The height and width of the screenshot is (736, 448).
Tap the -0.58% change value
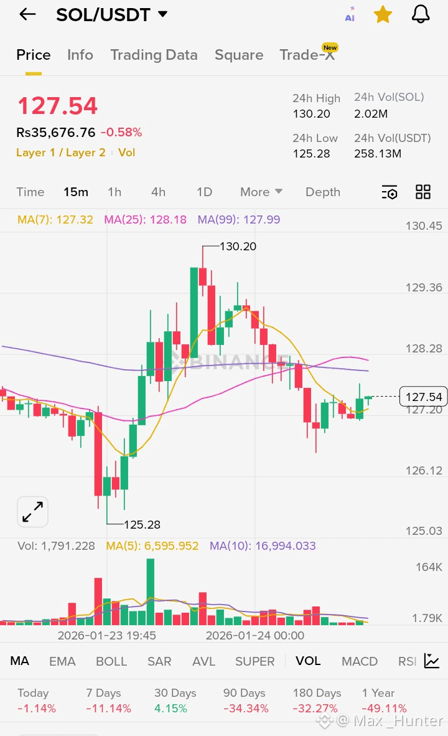pos(121,133)
